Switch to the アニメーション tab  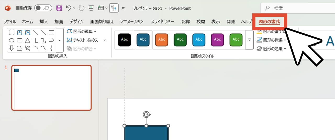point(132,22)
